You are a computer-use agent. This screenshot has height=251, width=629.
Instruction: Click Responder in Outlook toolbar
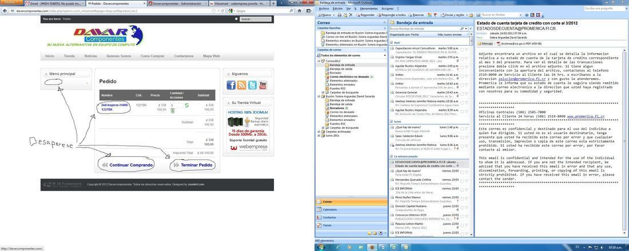point(365,15)
